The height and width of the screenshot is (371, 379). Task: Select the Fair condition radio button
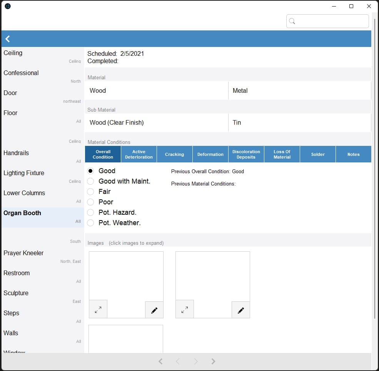pyautogui.click(x=90, y=192)
